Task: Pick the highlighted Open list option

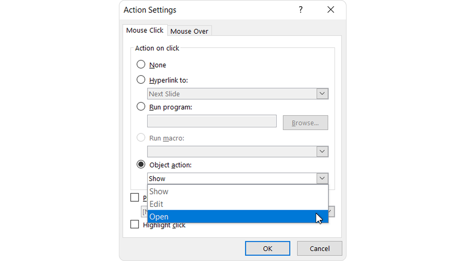Action: (238, 216)
